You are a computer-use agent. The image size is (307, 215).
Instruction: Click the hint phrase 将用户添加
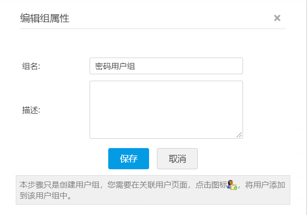click(x=265, y=185)
